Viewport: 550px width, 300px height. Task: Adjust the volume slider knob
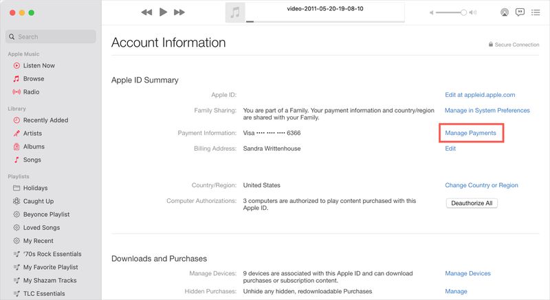coord(463,12)
